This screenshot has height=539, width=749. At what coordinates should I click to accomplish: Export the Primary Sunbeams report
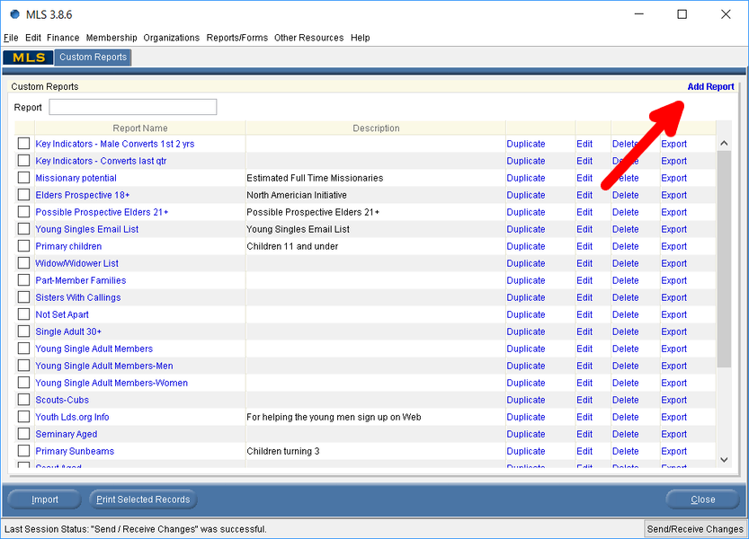[673, 451]
